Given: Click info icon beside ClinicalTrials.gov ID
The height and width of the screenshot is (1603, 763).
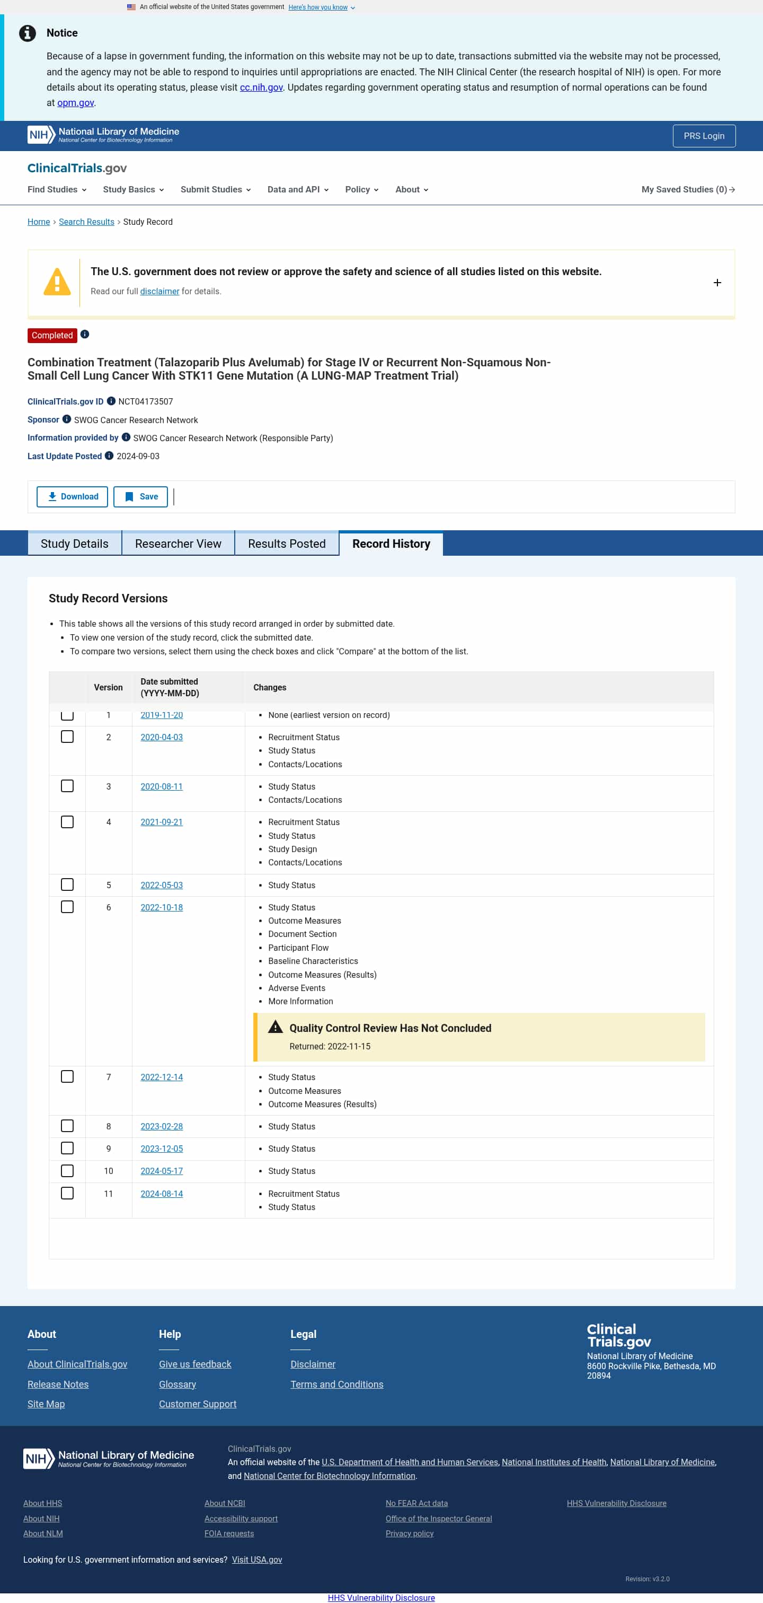Looking at the screenshot, I should tap(111, 401).
